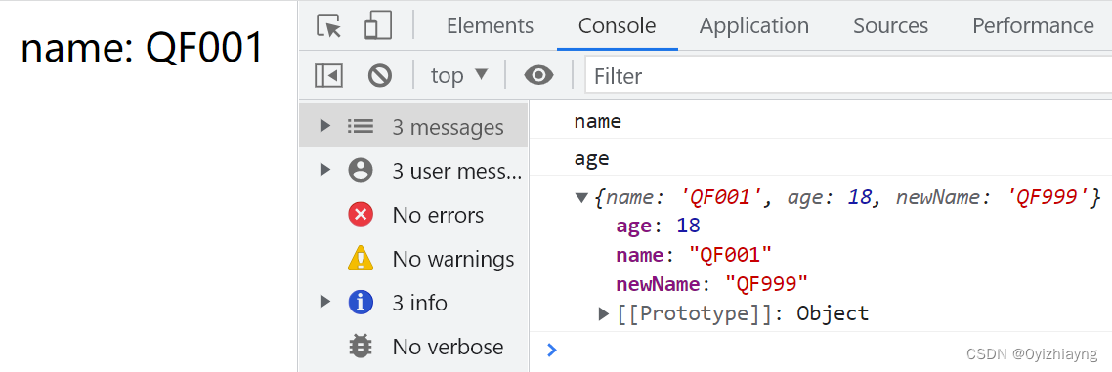This screenshot has width=1112, height=372.
Task: Activate the inspect element picker icon
Action: 329,26
